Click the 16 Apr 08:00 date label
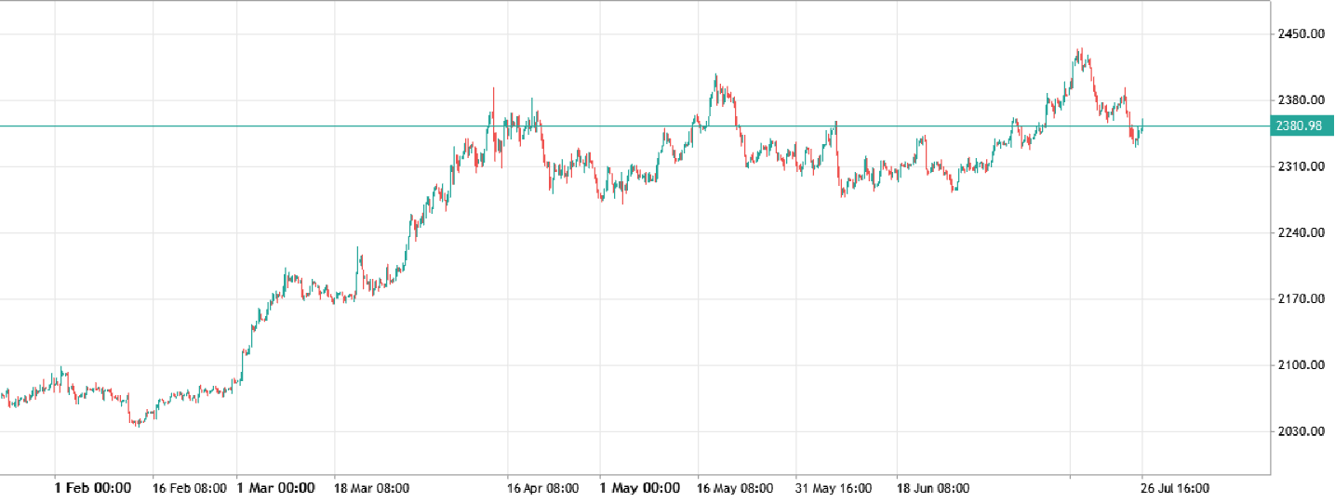The height and width of the screenshot is (502, 1335). (x=542, y=488)
